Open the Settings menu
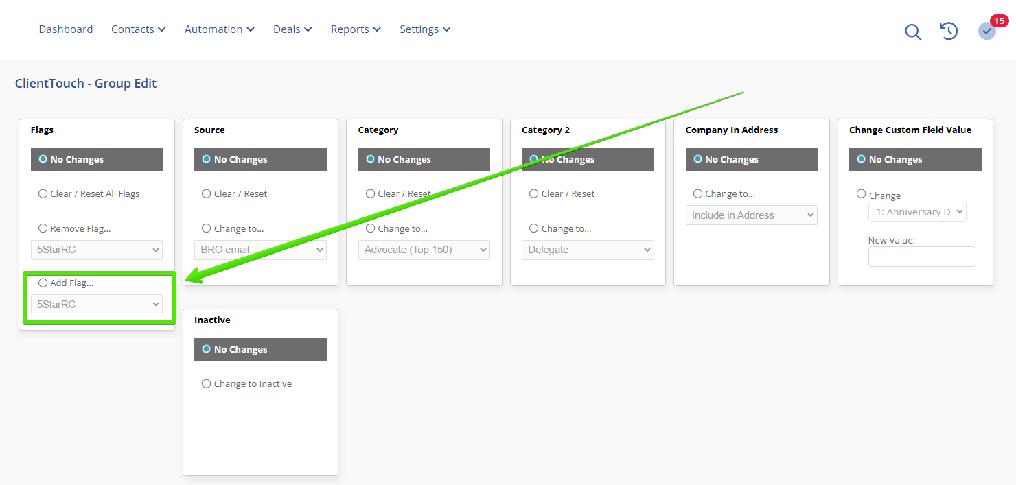This screenshot has height=485, width=1016. (x=424, y=29)
